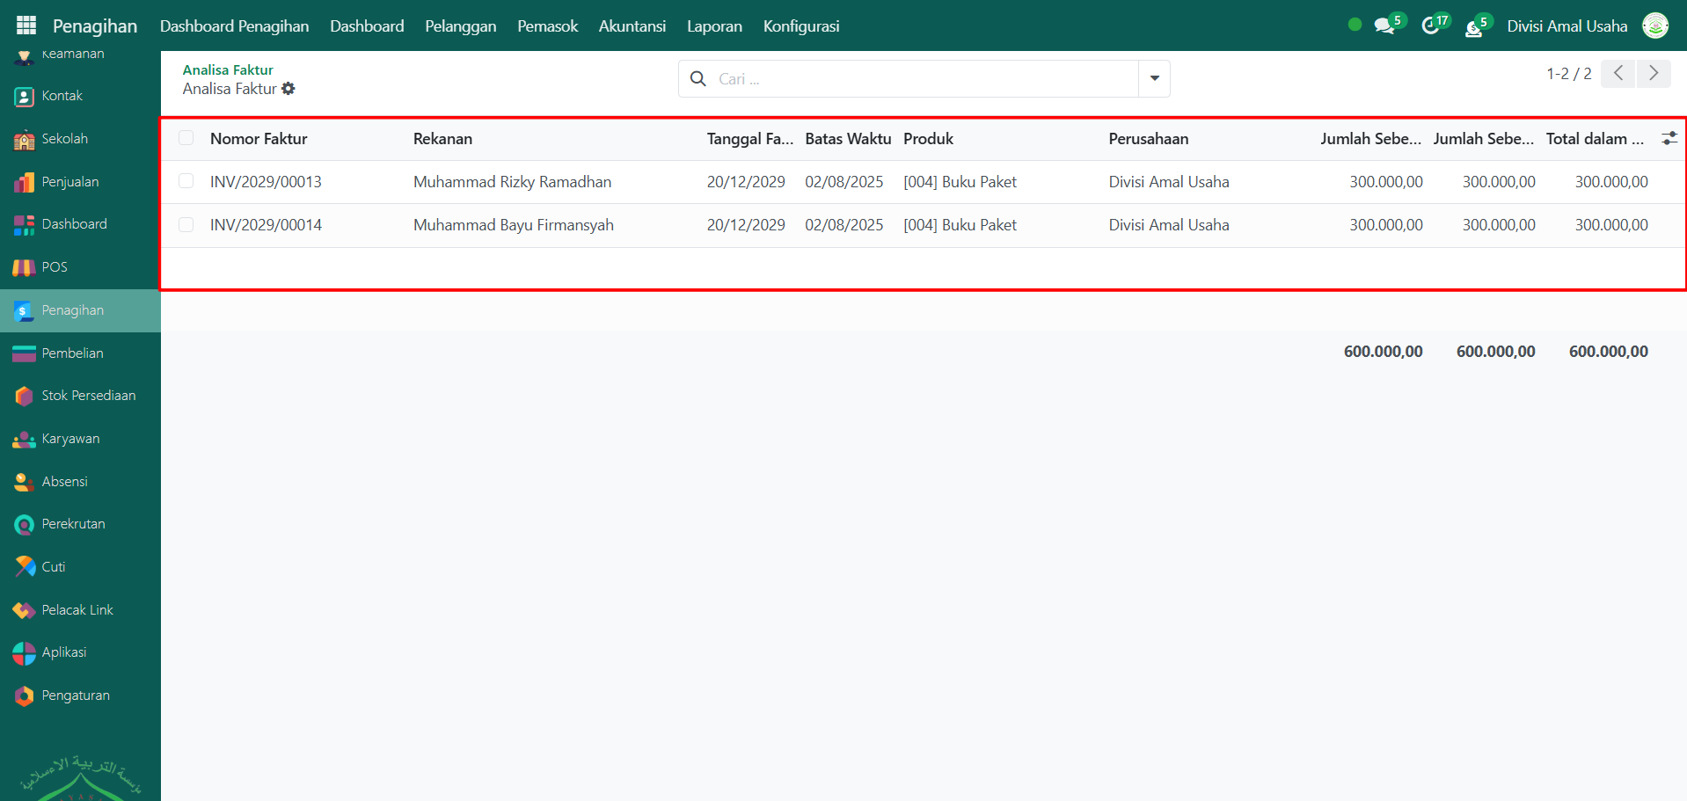Open the activities clock icon
This screenshot has width=1687, height=801.
tap(1430, 25)
